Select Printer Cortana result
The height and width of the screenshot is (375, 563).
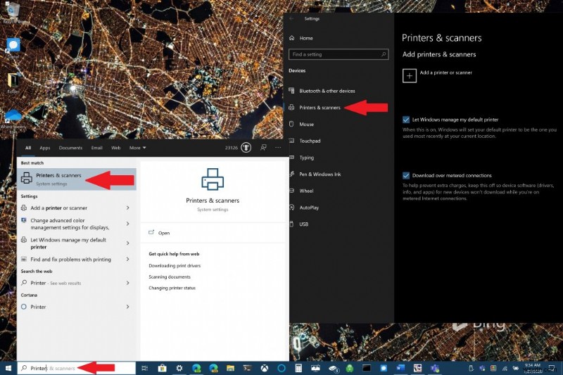point(38,307)
